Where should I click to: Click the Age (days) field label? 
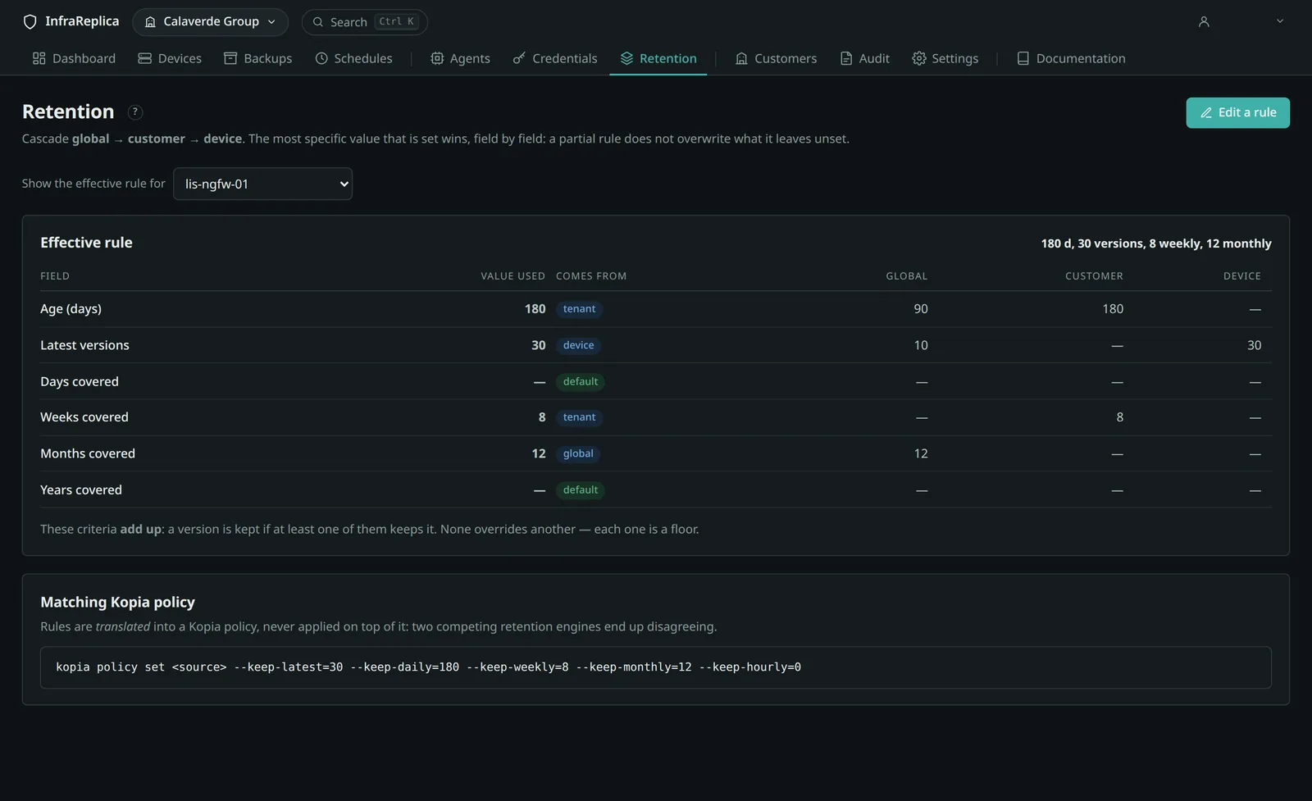[71, 309]
